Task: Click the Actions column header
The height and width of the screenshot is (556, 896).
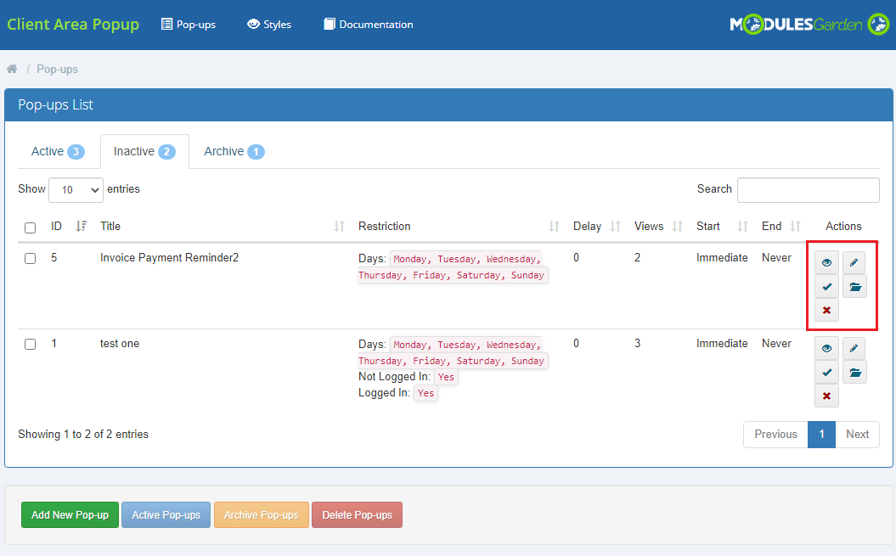Action: click(843, 227)
